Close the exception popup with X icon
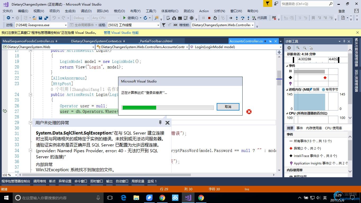 click(x=167, y=123)
